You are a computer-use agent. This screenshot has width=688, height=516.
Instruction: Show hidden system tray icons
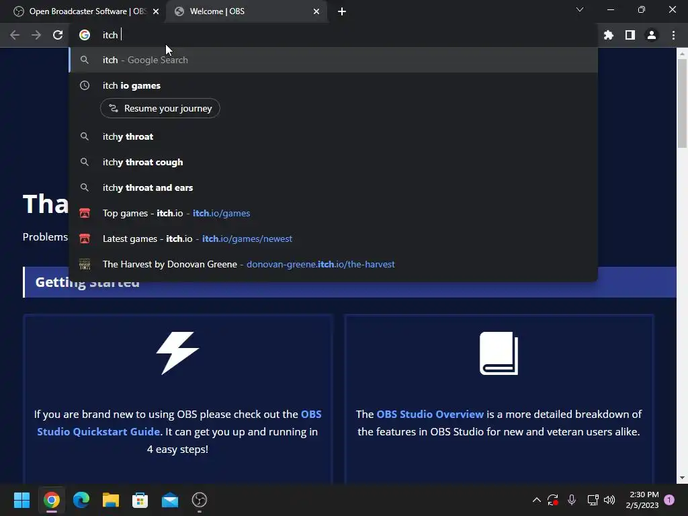coord(536,500)
